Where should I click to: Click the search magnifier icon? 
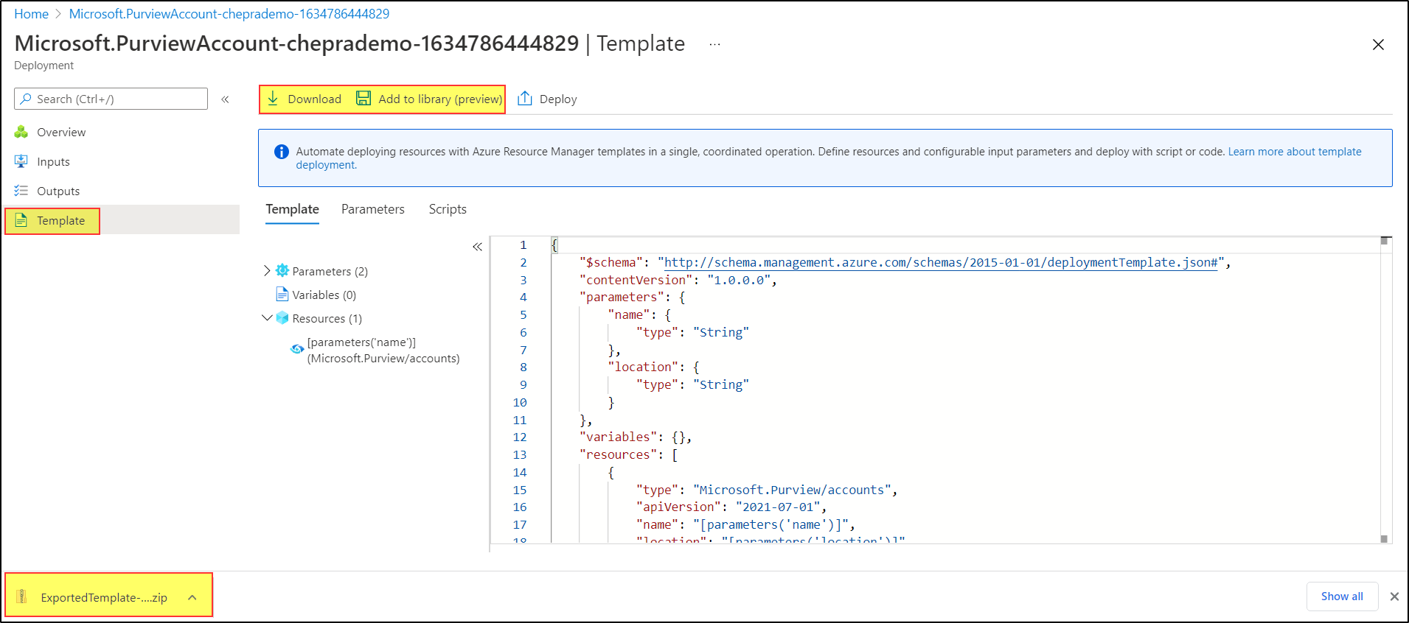pos(27,99)
